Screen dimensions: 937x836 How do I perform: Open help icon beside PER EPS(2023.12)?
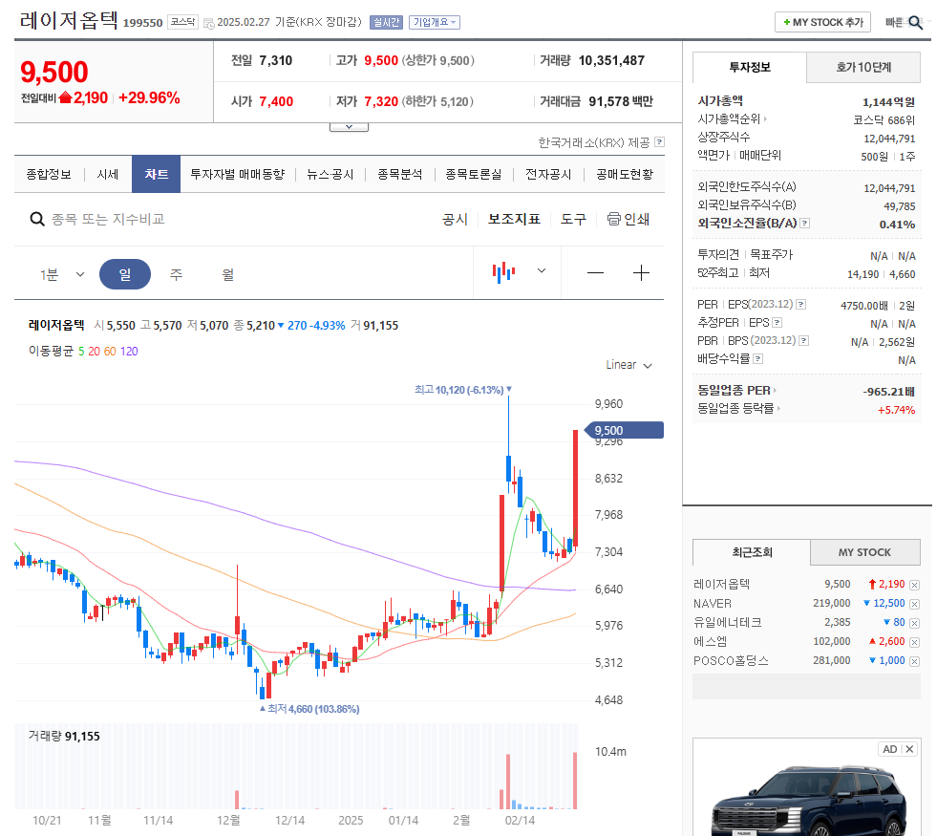pos(801,305)
